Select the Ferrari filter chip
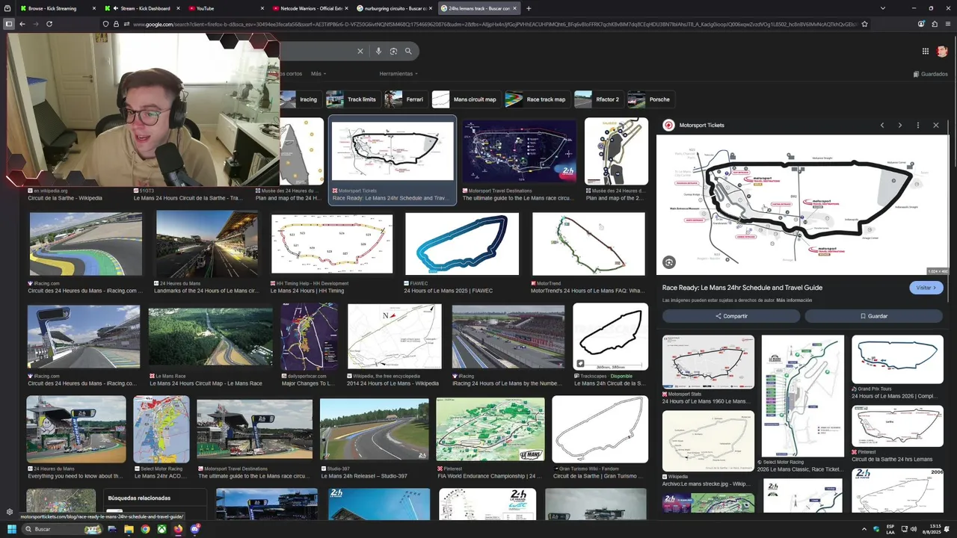The width and height of the screenshot is (957, 538). click(x=405, y=99)
